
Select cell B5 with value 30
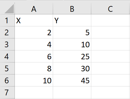coord(72,68)
